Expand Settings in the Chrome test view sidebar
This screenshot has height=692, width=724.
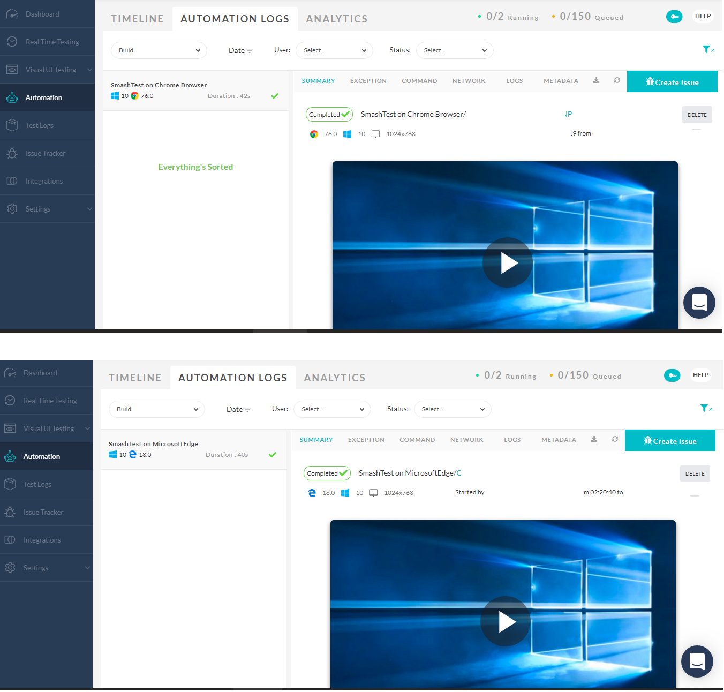[x=47, y=209]
